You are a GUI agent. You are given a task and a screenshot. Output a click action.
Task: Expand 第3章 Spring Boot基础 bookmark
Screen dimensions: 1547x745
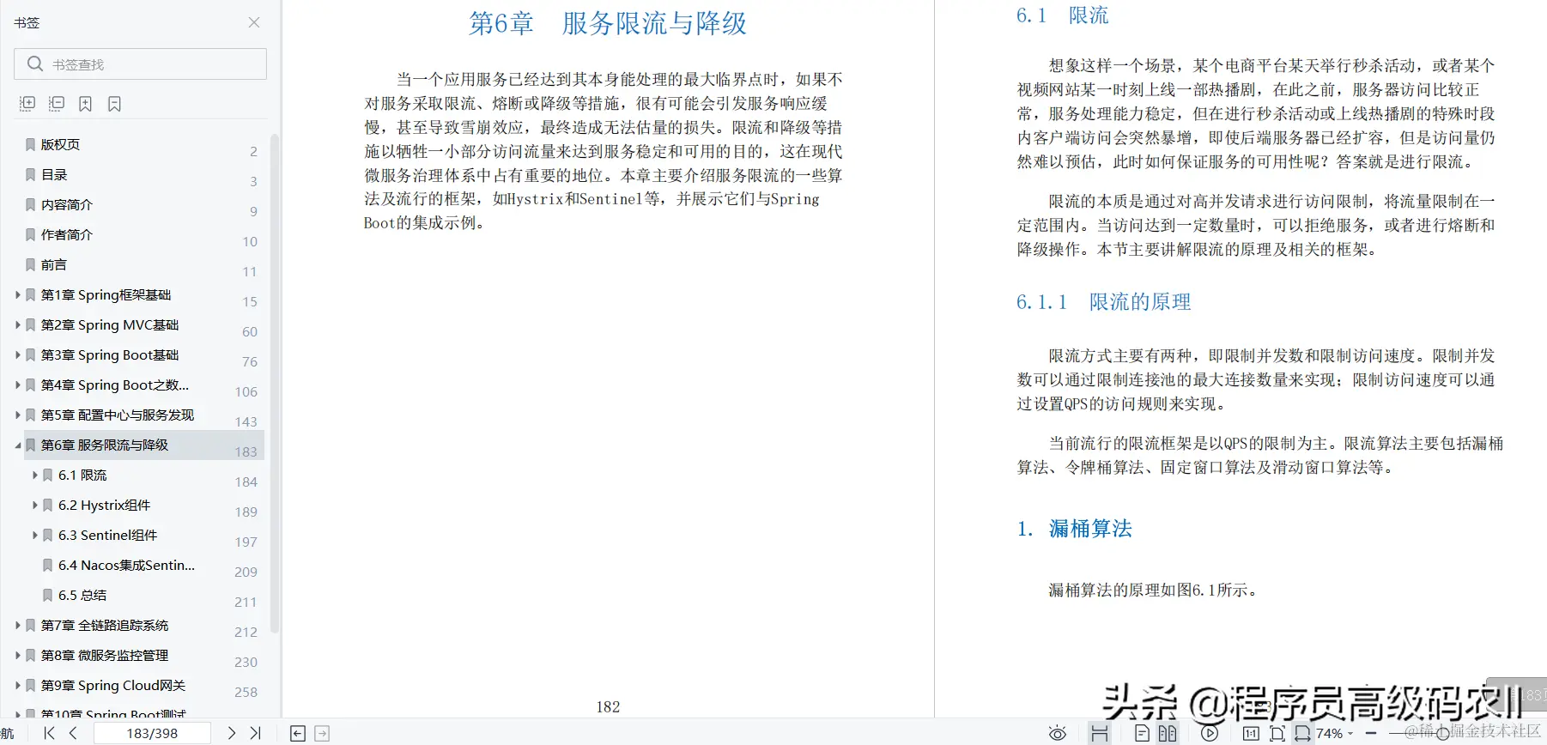click(17, 354)
